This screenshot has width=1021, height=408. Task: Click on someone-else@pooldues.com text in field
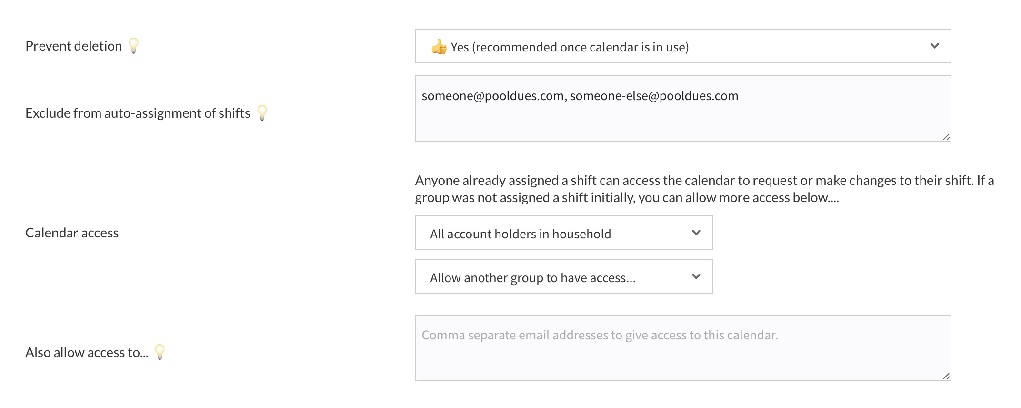pos(654,96)
